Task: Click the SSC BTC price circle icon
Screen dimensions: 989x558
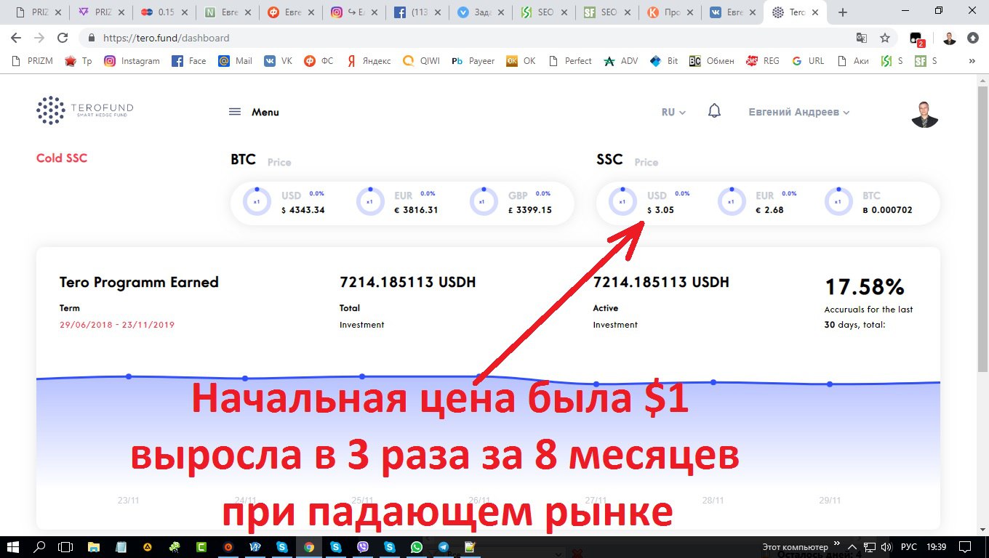Action: tap(838, 202)
